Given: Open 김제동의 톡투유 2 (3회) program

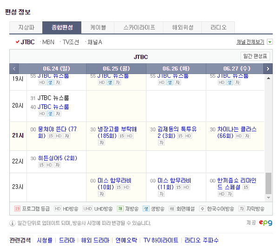Looking at the screenshot, I should [x=177, y=132].
